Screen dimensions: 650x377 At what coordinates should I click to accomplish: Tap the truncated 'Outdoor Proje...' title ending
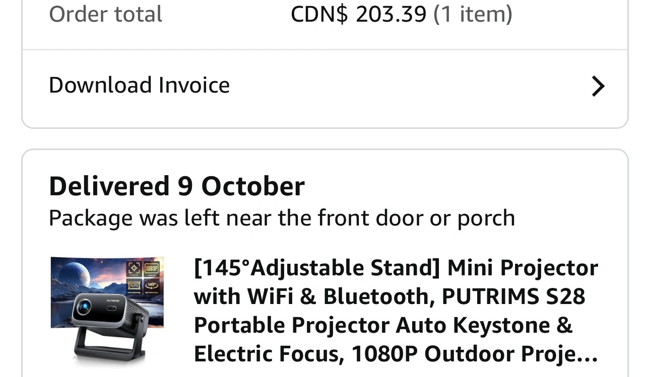(x=511, y=354)
